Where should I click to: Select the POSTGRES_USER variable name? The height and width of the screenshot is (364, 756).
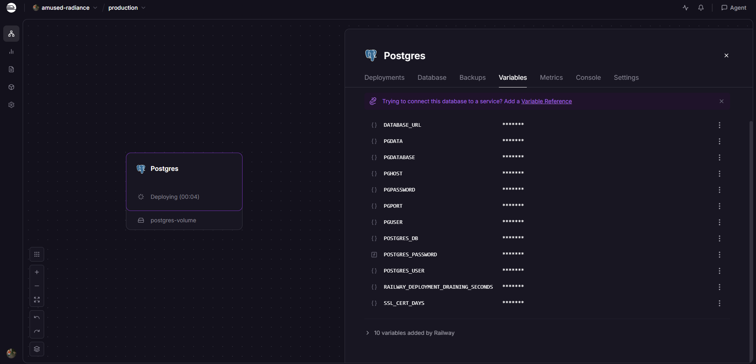[x=404, y=271]
